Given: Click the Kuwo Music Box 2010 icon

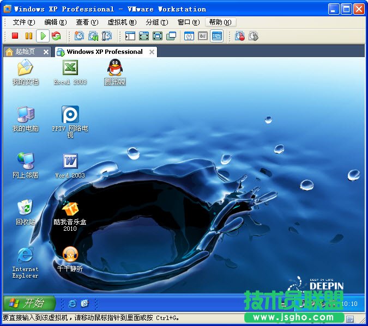Looking at the screenshot, I should pos(70,208).
